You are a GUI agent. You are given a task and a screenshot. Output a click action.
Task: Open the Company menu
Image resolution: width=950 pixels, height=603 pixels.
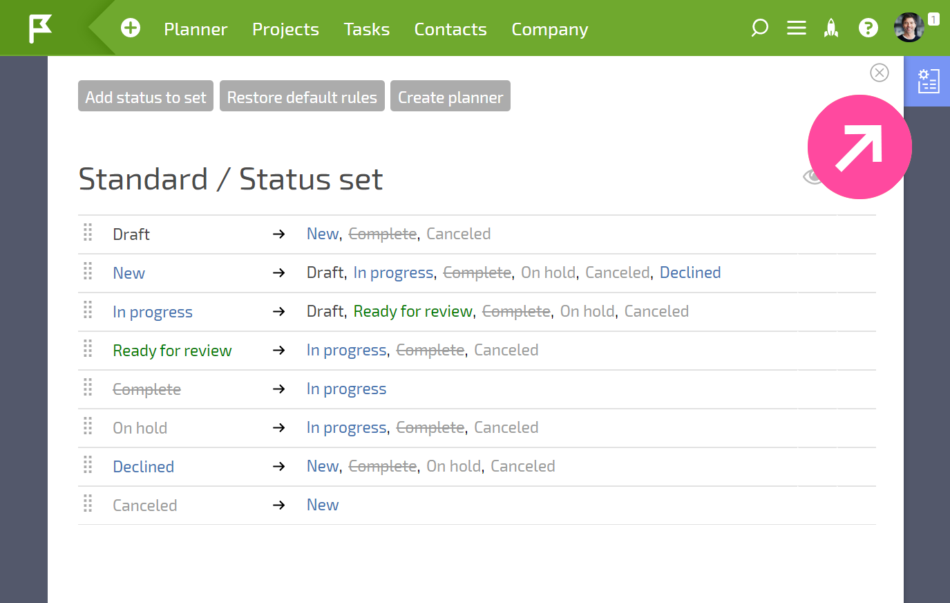(x=550, y=29)
